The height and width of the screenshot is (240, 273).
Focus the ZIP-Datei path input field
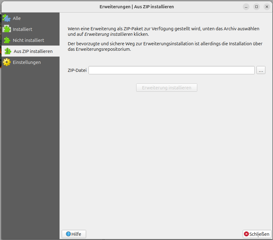pos(171,70)
